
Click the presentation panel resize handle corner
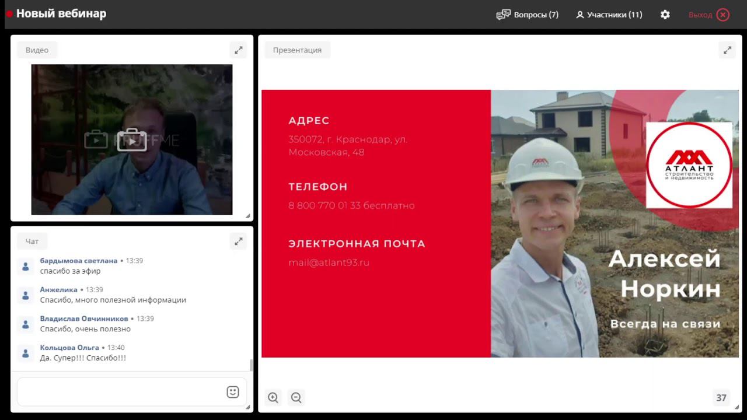pyautogui.click(x=736, y=407)
